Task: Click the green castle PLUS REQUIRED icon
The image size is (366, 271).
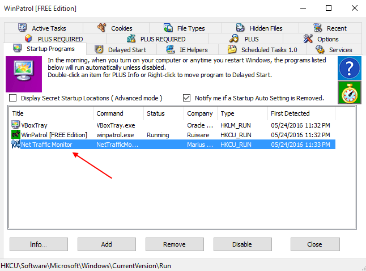Action: point(131,39)
